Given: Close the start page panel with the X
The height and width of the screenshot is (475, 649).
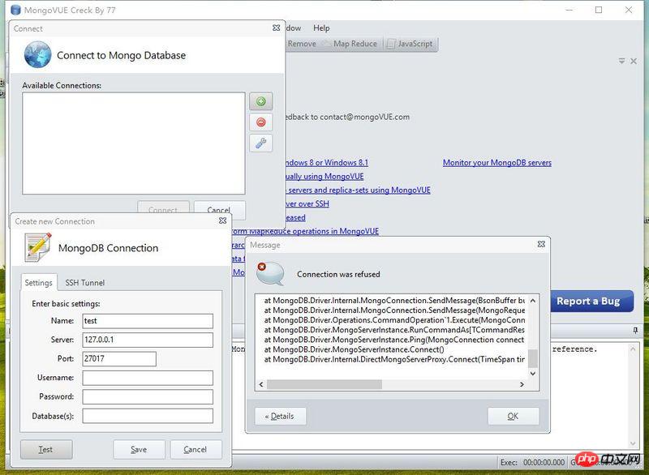Looking at the screenshot, I should (x=634, y=61).
